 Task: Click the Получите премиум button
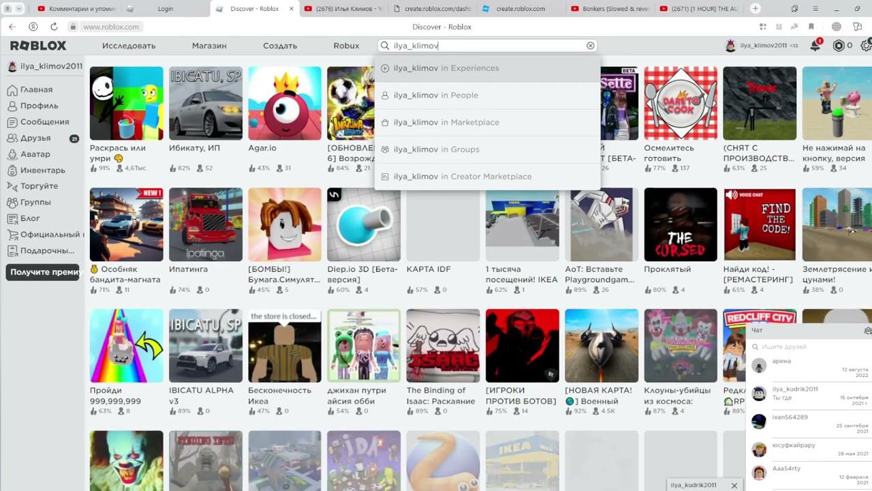click(43, 272)
